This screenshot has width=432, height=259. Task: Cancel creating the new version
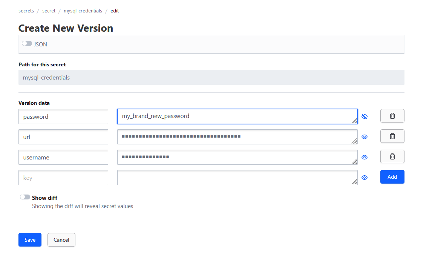click(x=61, y=240)
